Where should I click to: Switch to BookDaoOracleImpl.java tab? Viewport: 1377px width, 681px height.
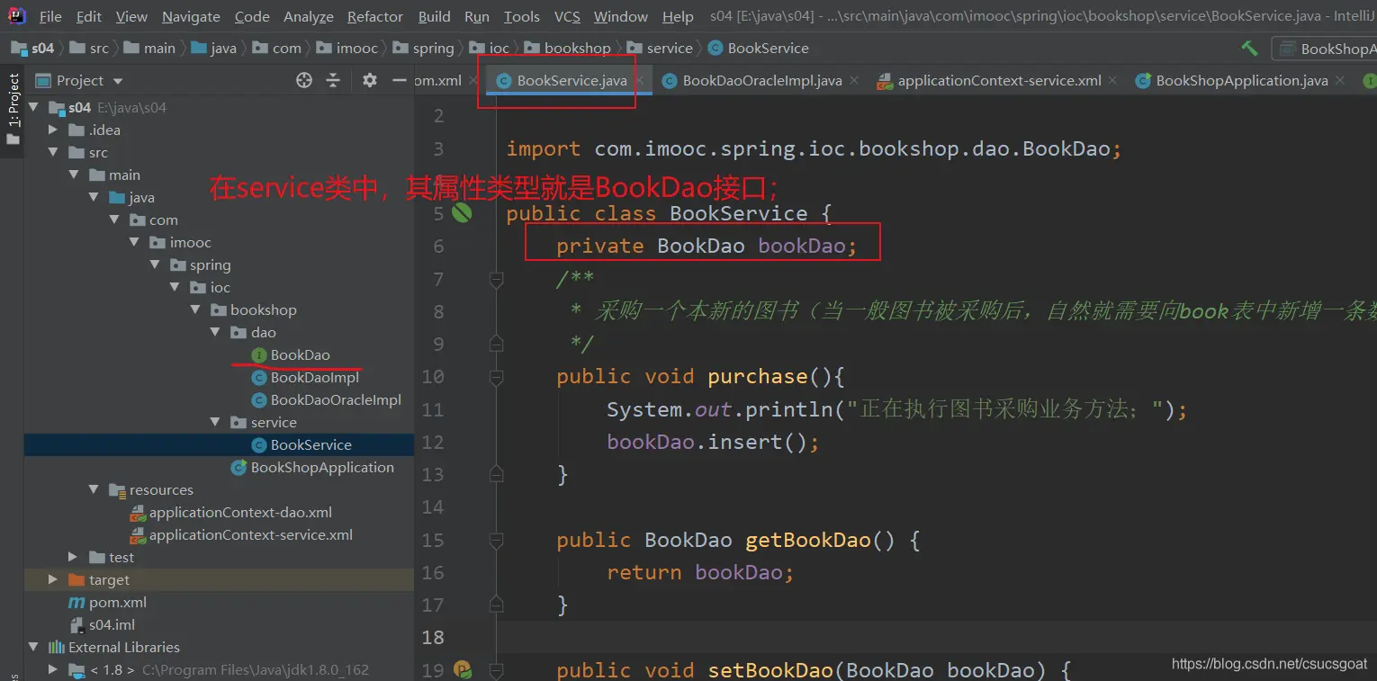click(761, 81)
